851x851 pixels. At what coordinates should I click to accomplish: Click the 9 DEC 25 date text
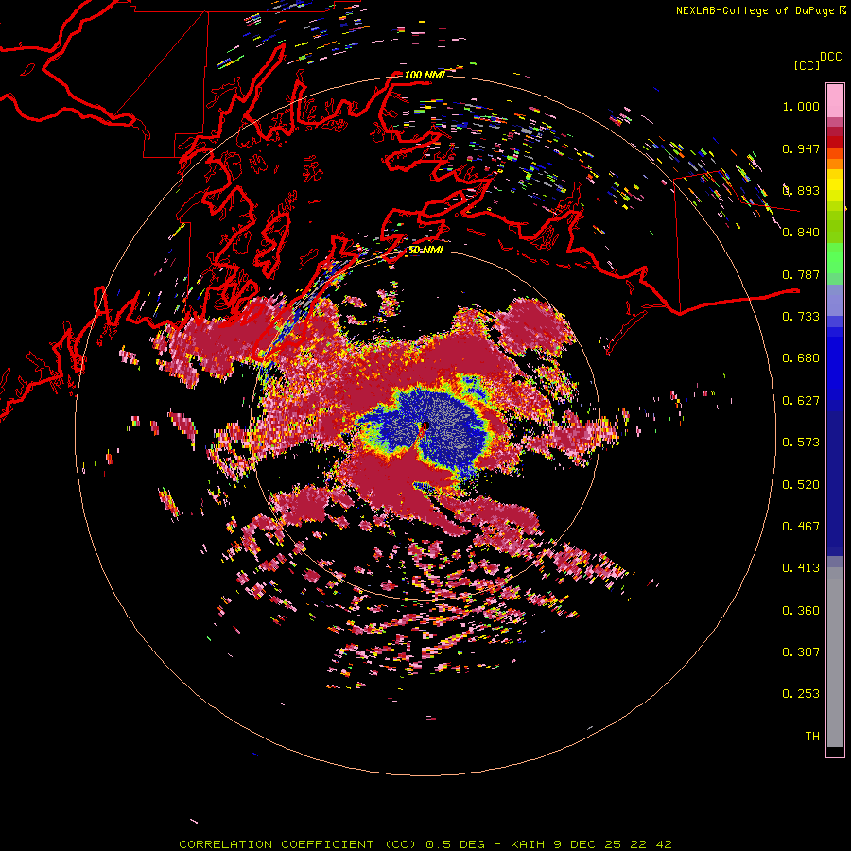point(586,844)
